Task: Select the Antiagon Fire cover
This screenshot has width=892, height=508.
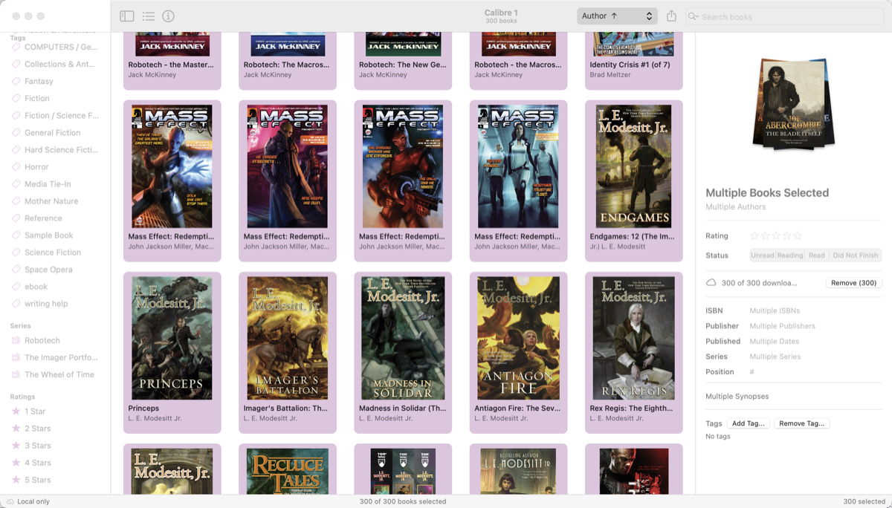Action: pyautogui.click(x=518, y=338)
